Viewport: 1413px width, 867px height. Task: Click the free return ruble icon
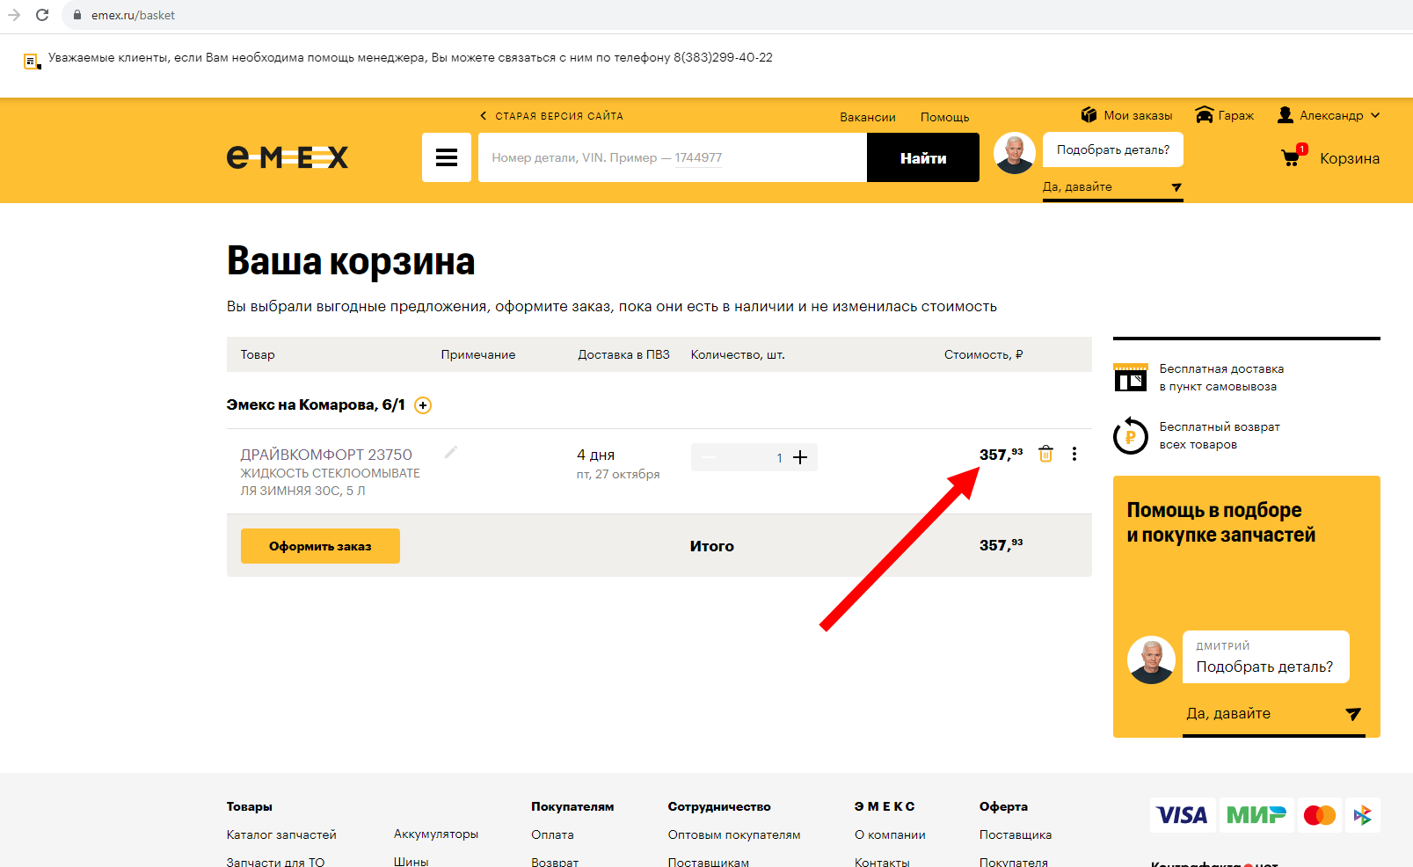[x=1131, y=435]
